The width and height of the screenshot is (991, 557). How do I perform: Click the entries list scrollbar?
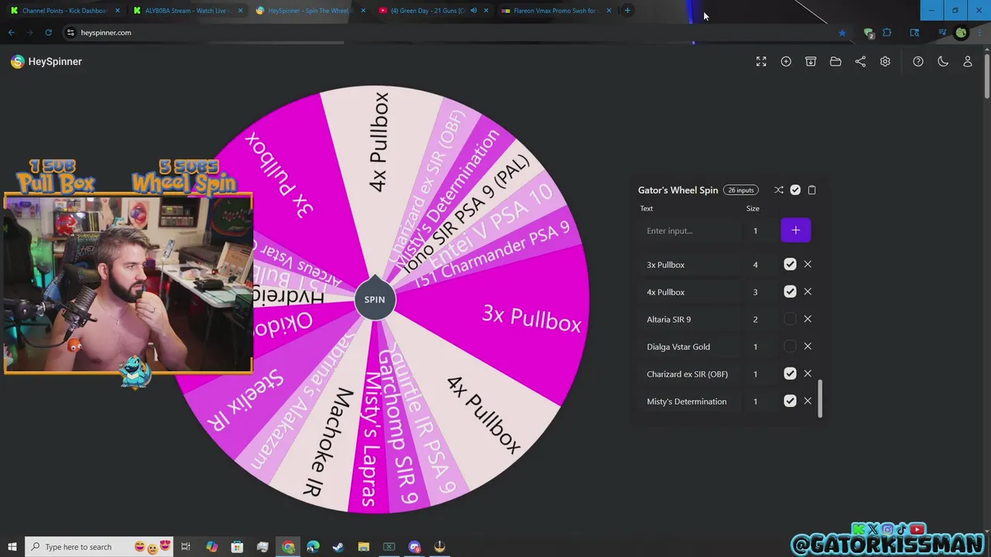click(x=819, y=398)
